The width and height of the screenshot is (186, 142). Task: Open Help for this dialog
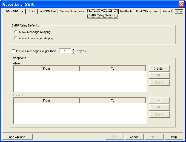(x=174, y=137)
